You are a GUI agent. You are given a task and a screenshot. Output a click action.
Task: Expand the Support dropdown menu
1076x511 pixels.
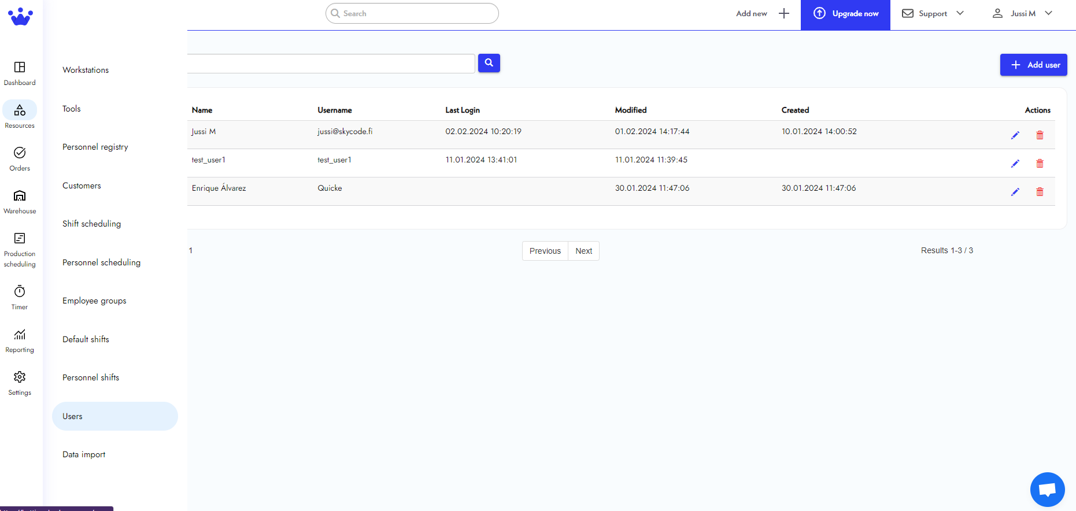933,14
